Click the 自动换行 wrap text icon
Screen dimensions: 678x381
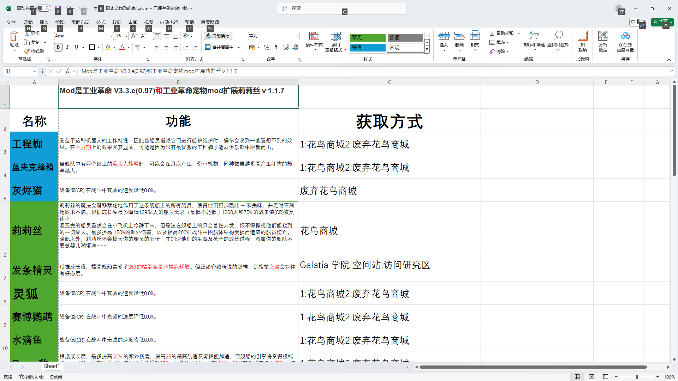[218, 36]
